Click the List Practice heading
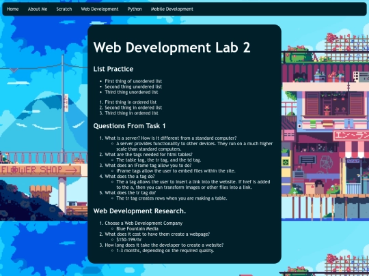Screen dimensions: 369x276 (x=113, y=69)
